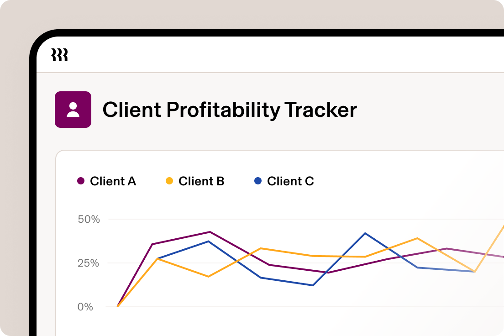Toggle visibility of the Client C series
The height and width of the screenshot is (336, 504).
284,181
